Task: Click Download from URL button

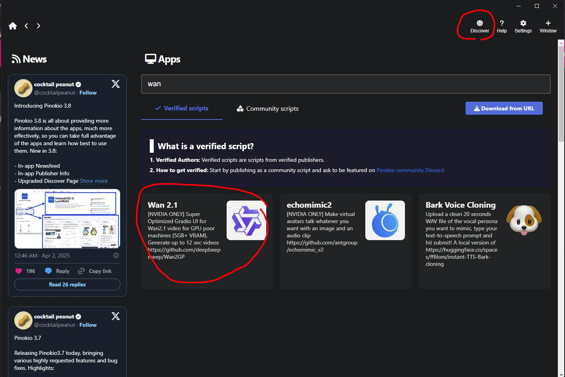Action: tap(504, 108)
